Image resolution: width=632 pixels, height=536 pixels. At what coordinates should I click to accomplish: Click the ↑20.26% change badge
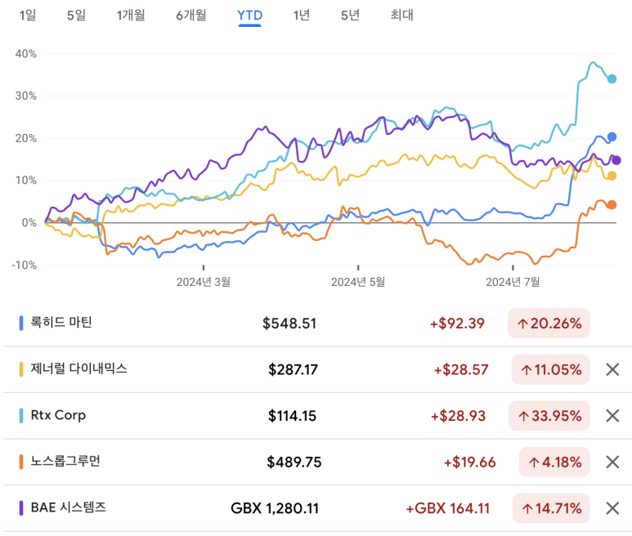pyautogui.click(x=549, y=323)
